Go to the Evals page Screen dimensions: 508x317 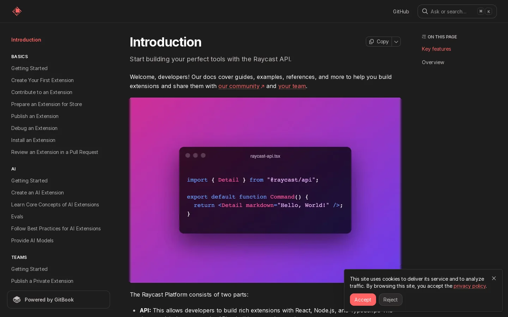click(x=17, y=217)
